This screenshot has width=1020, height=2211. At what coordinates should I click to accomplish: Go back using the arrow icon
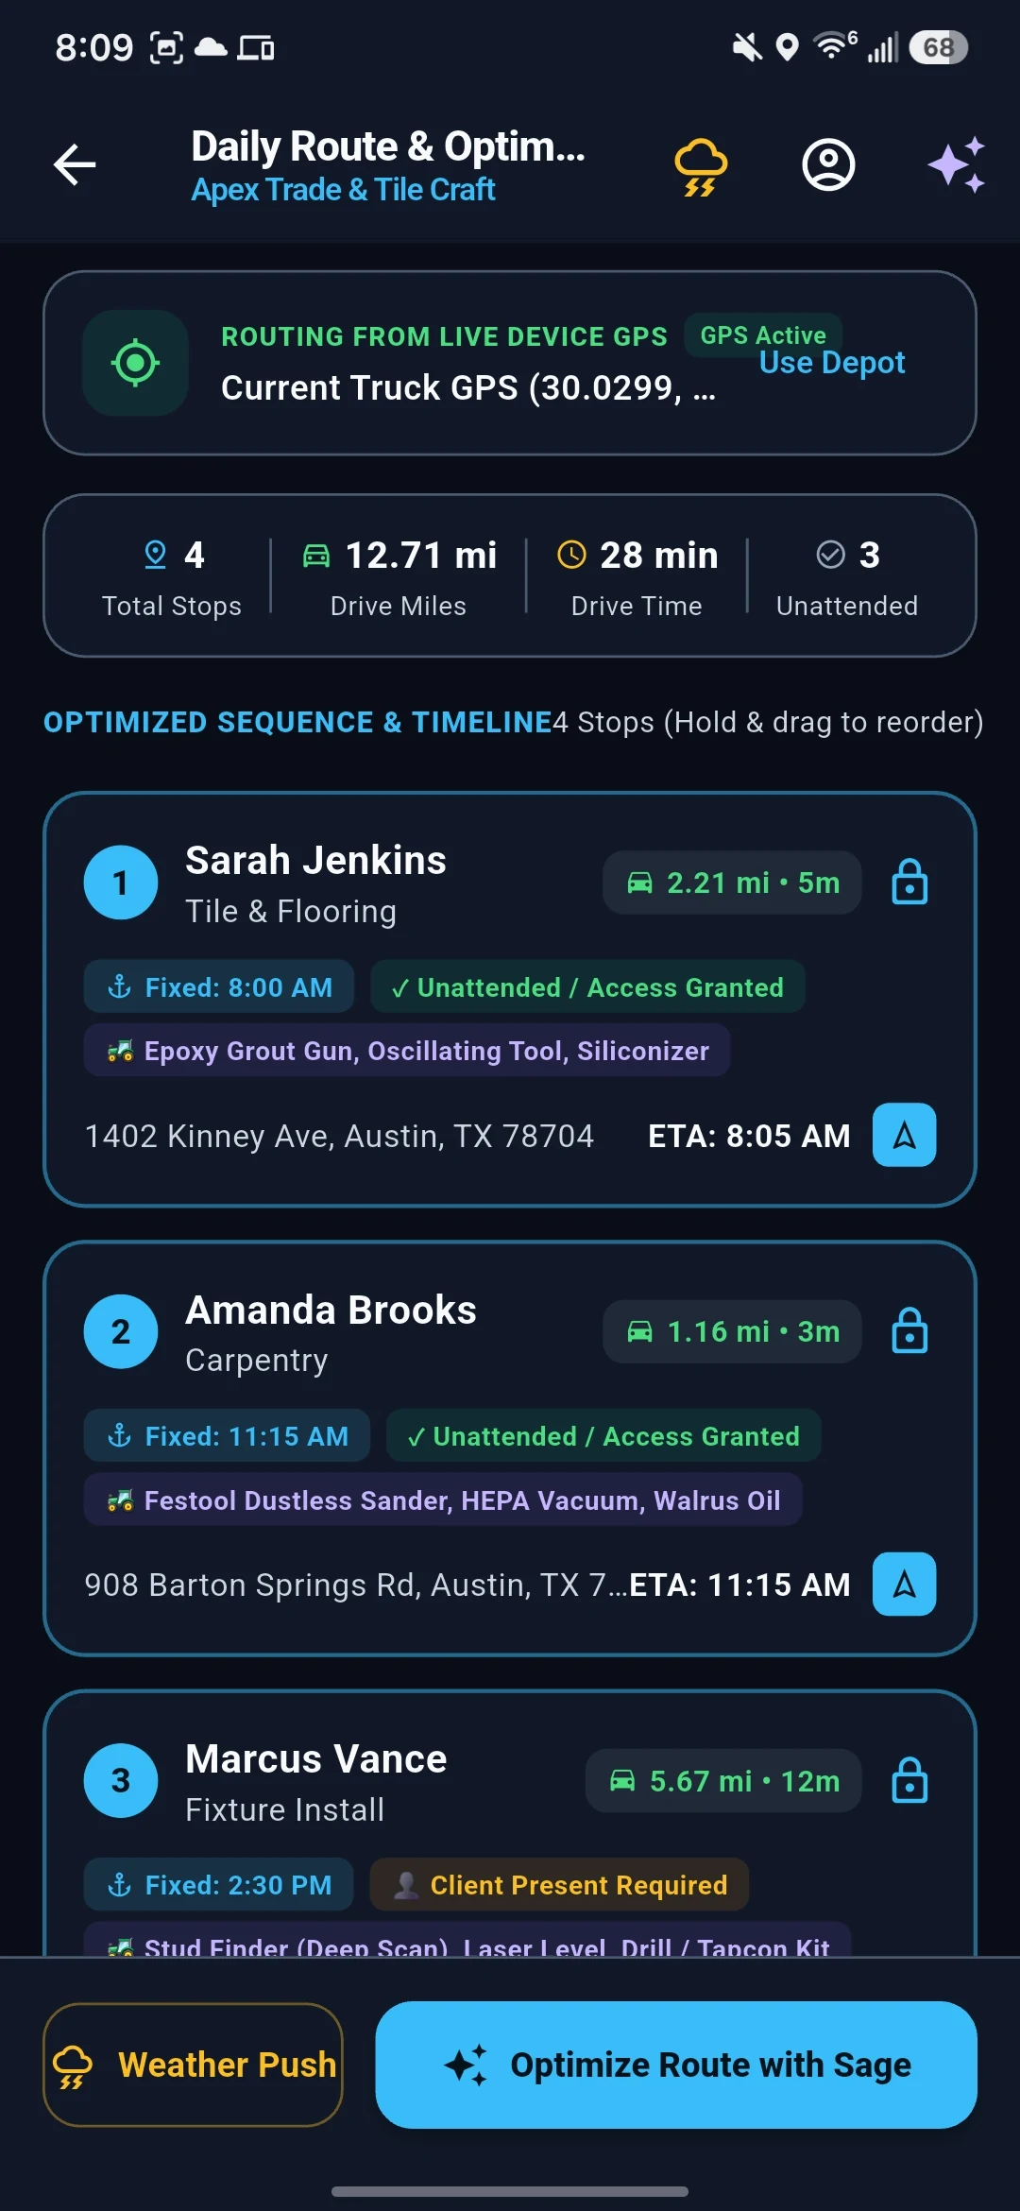(x=75, y=164)
